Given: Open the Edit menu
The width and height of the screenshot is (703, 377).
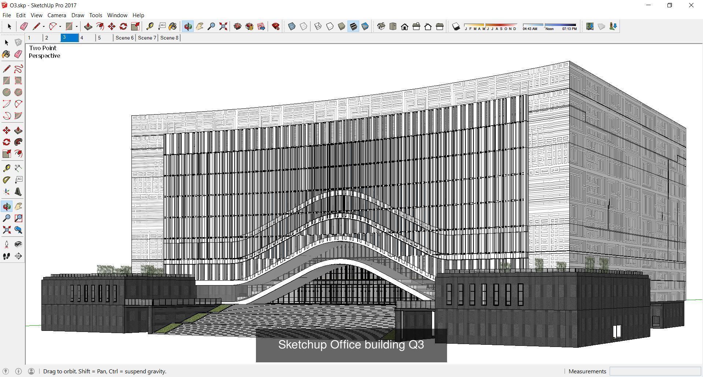Looking at the screenshot, I should [x=21, y=15].
